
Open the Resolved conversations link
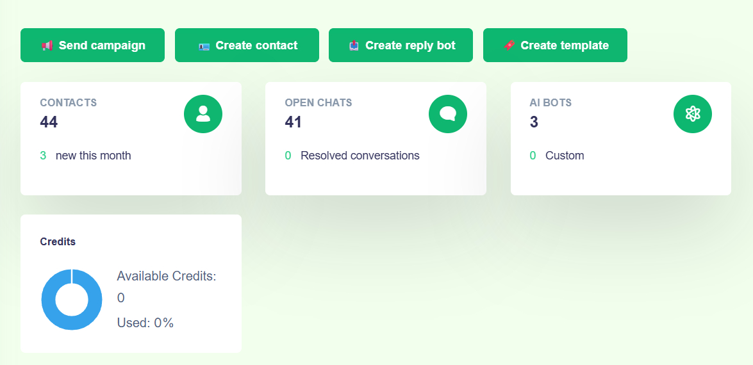(x=360, y=156)
